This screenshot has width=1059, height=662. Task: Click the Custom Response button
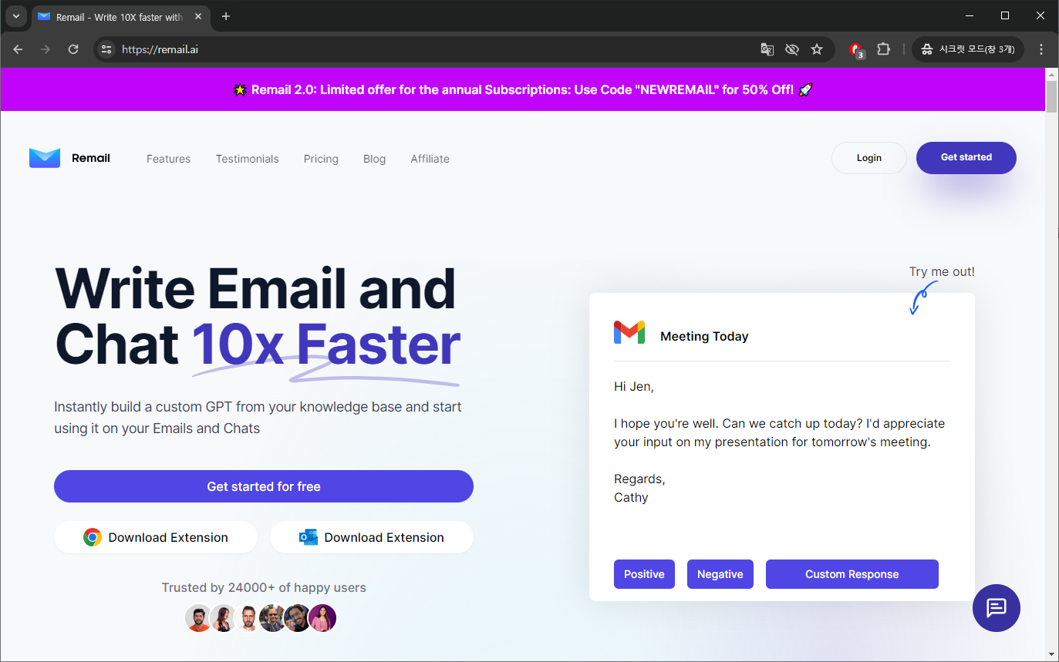[x=852, y=574]
